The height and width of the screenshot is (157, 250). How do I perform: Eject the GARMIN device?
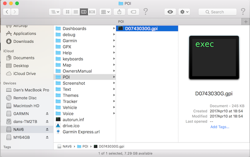pos(47,114)
